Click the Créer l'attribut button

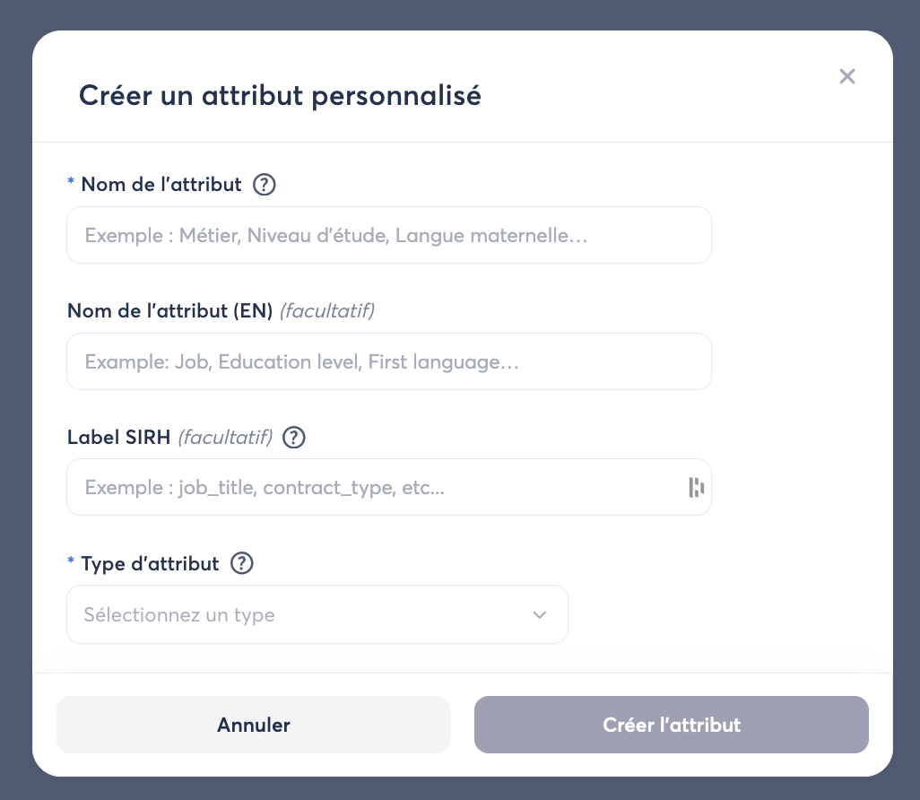pyautogui.click(x=671, y=725)
